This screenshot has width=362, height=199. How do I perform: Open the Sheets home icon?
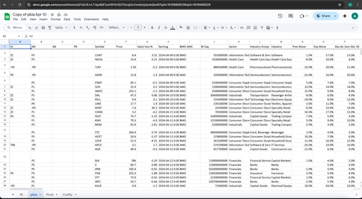pos(7,16)
